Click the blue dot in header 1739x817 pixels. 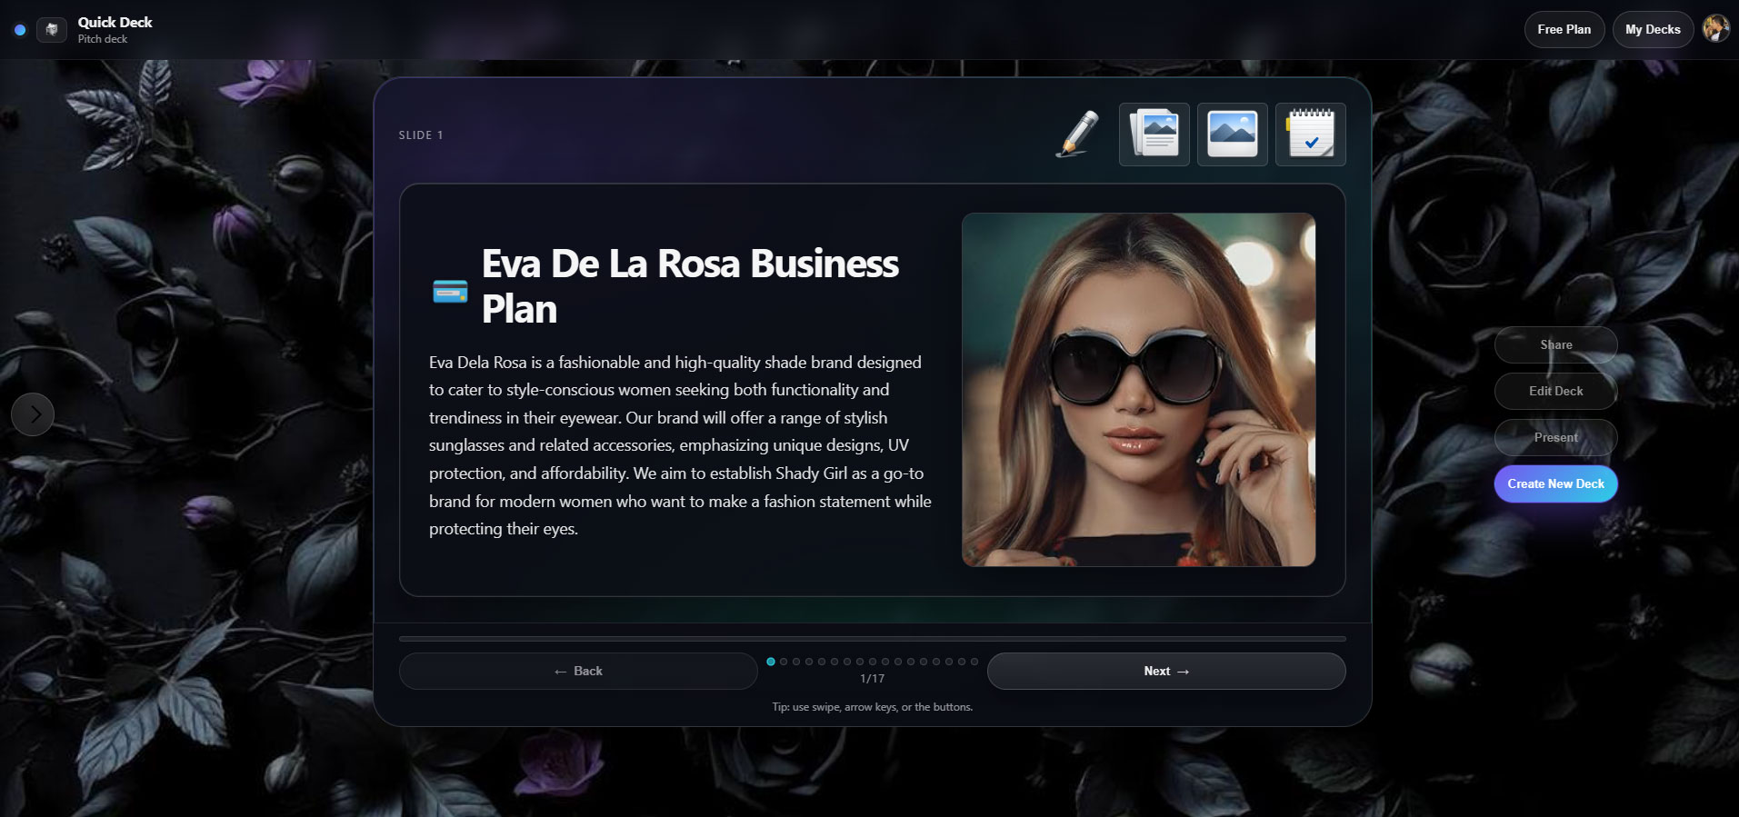[x=20, y=30]
